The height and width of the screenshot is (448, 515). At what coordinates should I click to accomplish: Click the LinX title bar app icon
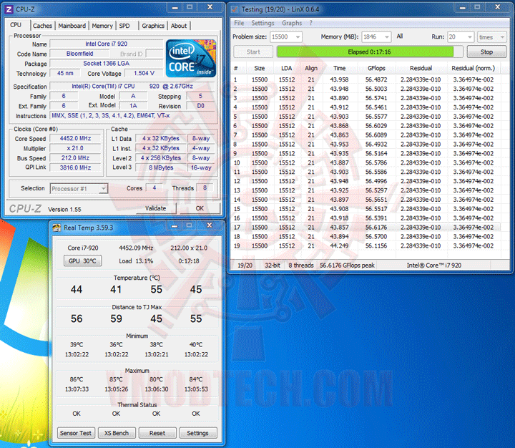coord(235,9)
